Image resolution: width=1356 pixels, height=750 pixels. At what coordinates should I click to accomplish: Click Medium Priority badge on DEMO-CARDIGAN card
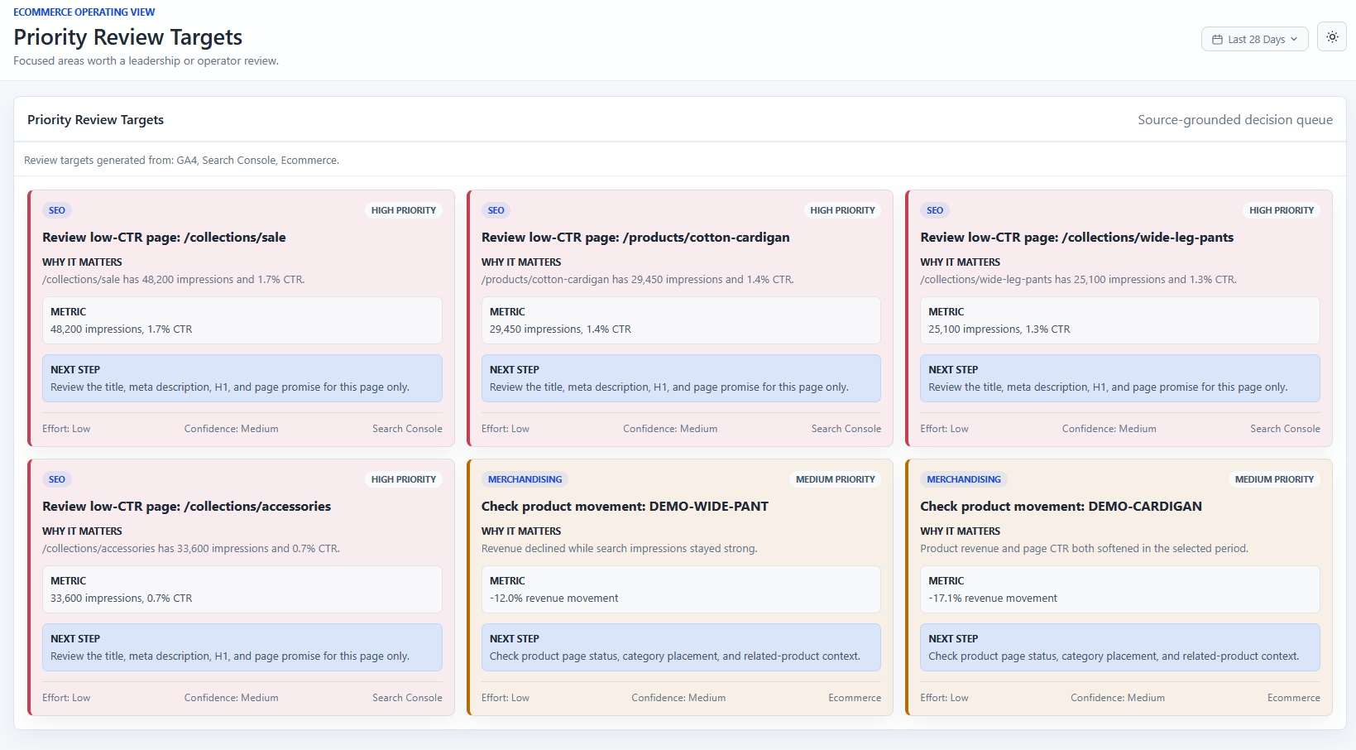click(1274, 479)
